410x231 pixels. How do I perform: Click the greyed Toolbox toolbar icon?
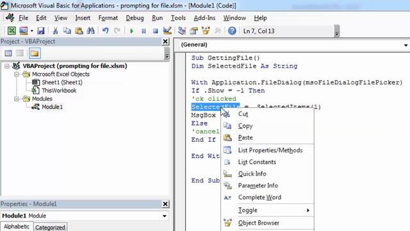(x=217, y=31)
